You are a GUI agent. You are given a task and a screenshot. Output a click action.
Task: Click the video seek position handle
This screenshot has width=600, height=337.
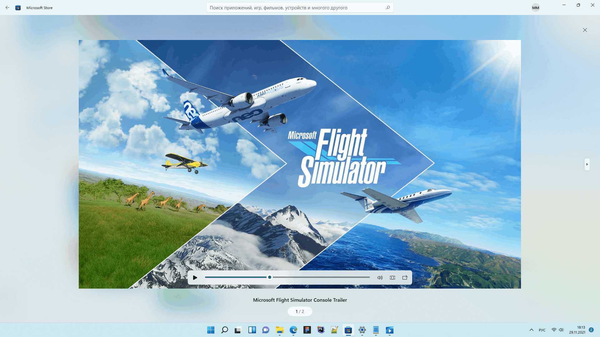270,277
